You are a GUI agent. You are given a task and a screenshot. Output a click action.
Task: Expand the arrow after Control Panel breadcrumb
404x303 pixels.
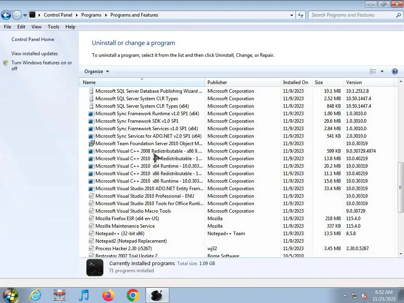(x=77, y=15)
